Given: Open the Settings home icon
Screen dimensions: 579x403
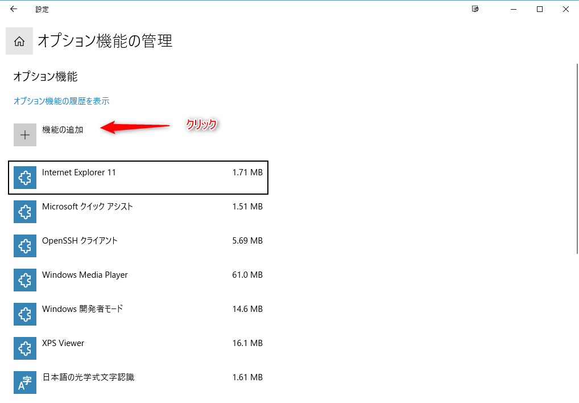Looking at the screenshot, I should 19,41.
